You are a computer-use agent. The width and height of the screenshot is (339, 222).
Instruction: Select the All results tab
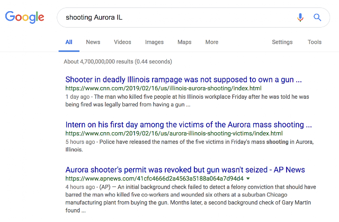(69, 42)
